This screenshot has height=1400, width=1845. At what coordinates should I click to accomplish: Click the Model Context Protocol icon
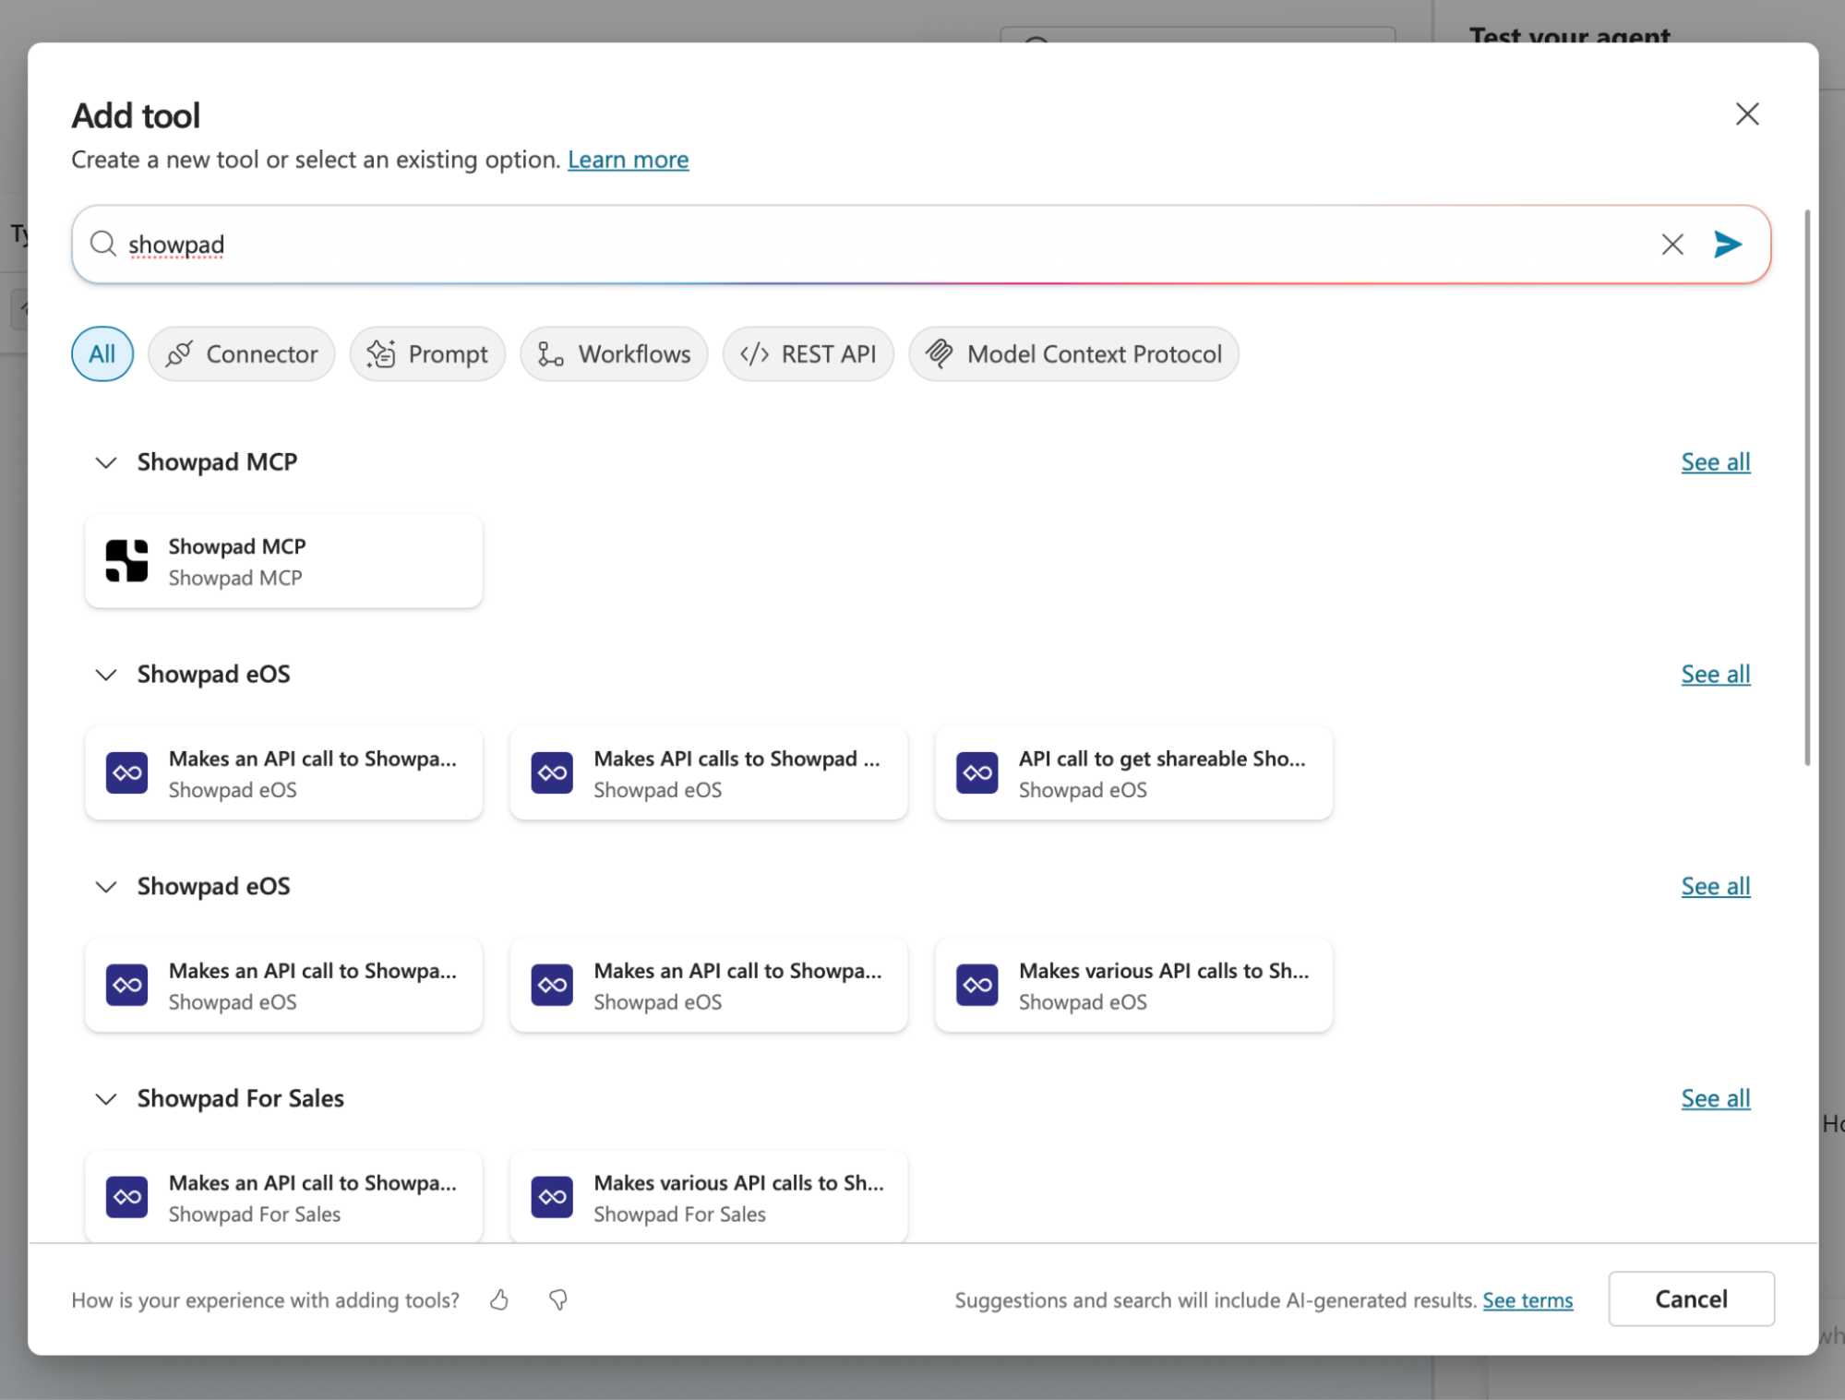[940, 353]
